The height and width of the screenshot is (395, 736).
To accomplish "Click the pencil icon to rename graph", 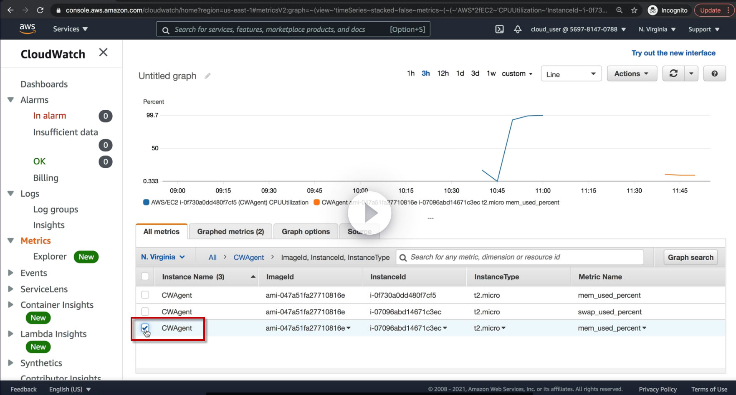I will tap(207, 76).
